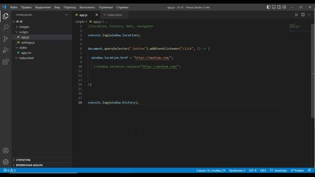This screenshot has width=315, height=177.
Task: Open Source Control view
Action: (x=5, y=39)
